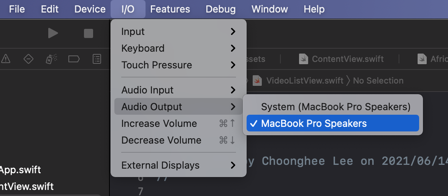Choose System (MacBook Pro Speakers) output

click(336, 107)
